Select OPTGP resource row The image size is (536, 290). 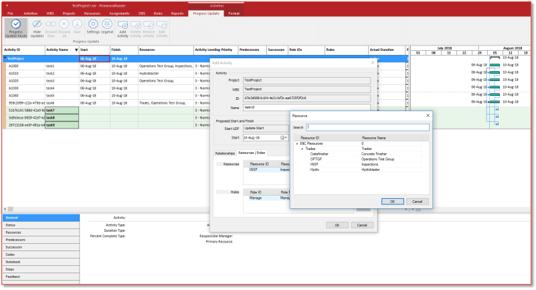358,159
